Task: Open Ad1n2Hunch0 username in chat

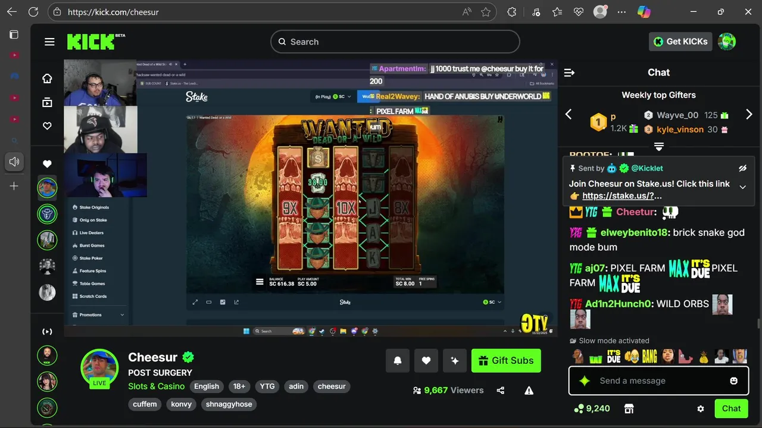Action: point(617,304)
